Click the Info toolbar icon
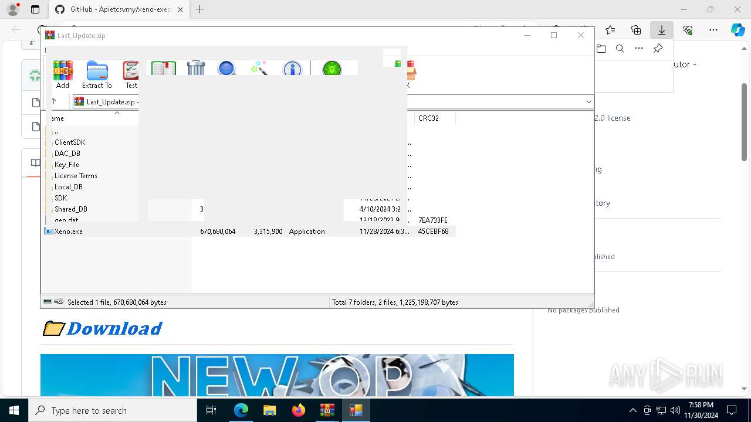The height and width of the screenshot is (422, 751). [292, 68]
